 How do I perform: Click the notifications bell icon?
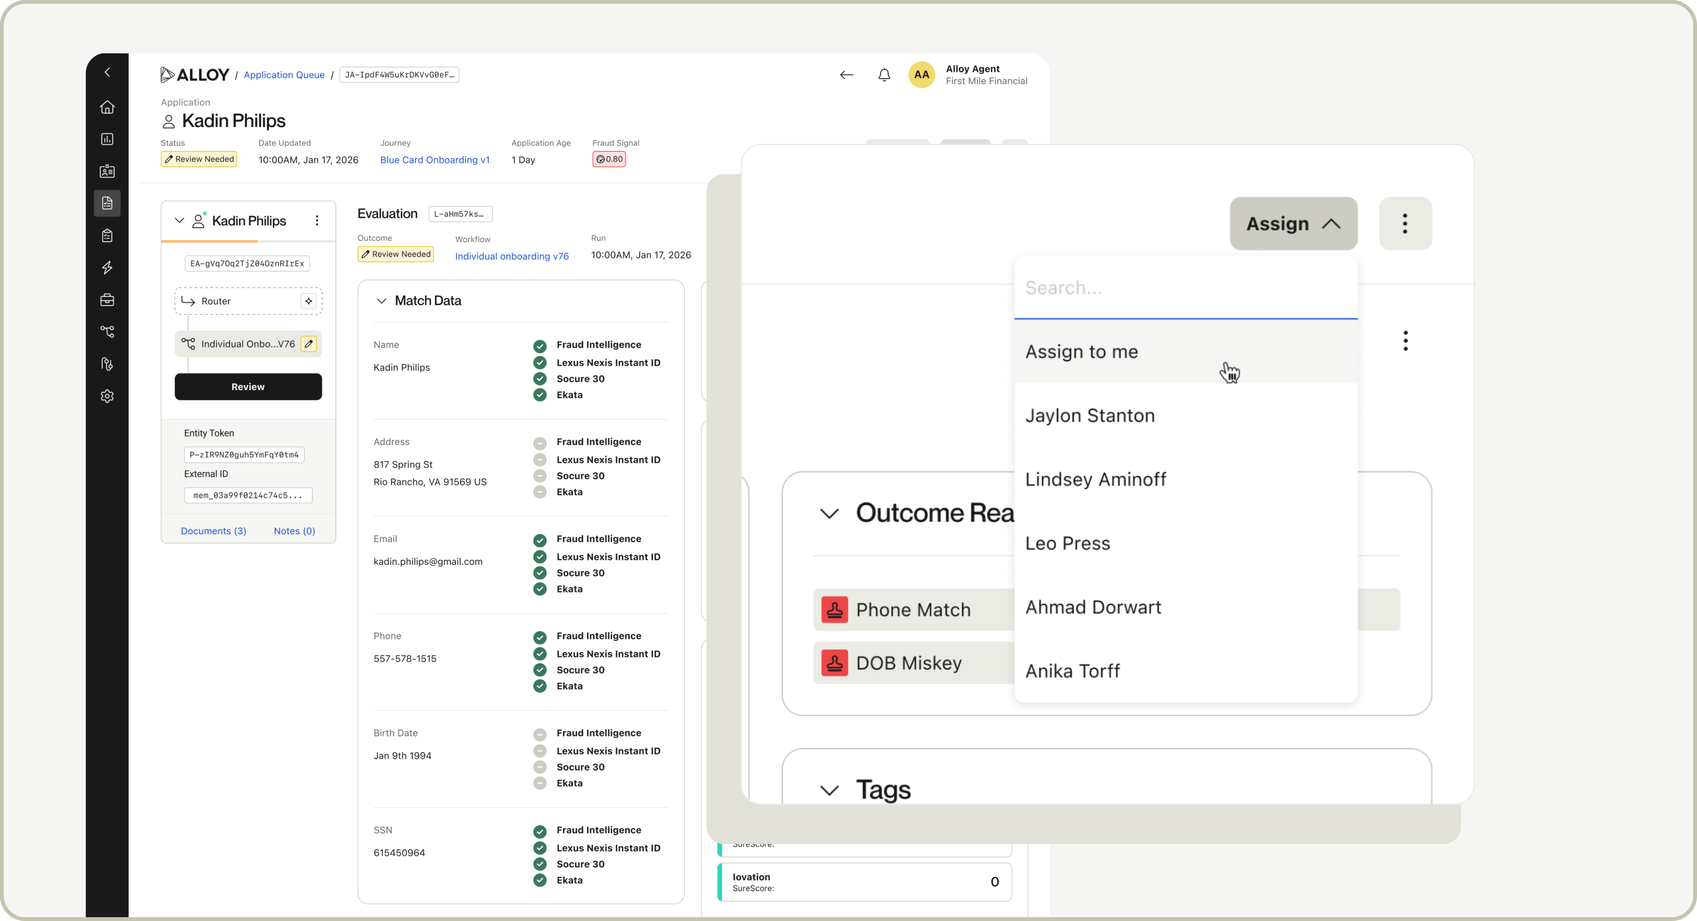[884, 74]
